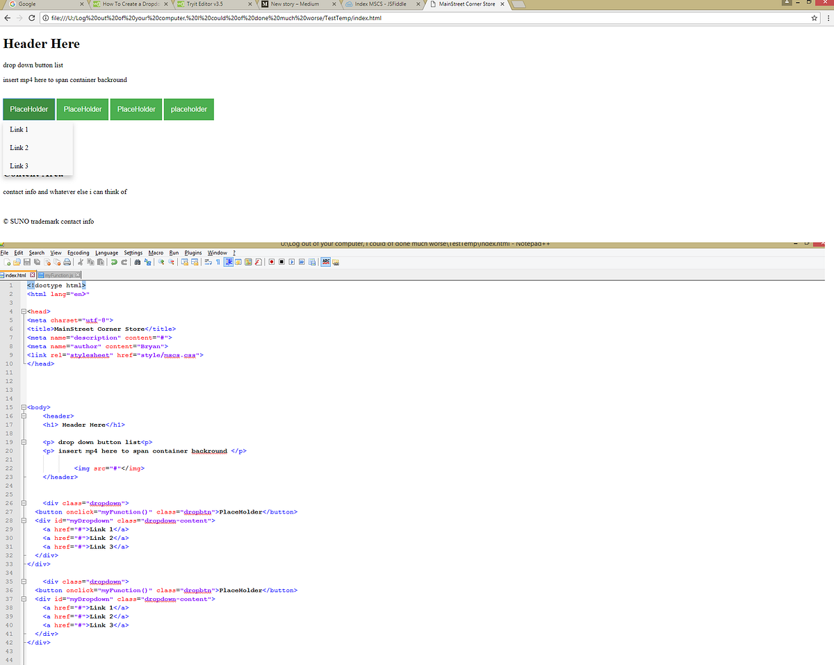Click the lowercase placeholder green button

tap(188, 109)
